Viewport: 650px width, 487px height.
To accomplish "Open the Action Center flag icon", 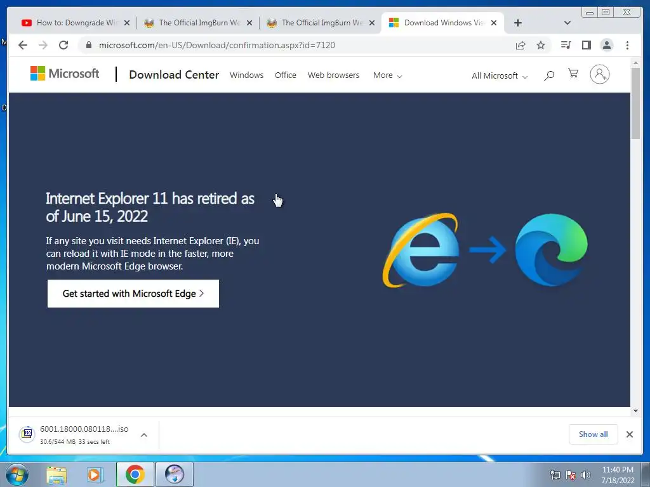I will [571, 475].
